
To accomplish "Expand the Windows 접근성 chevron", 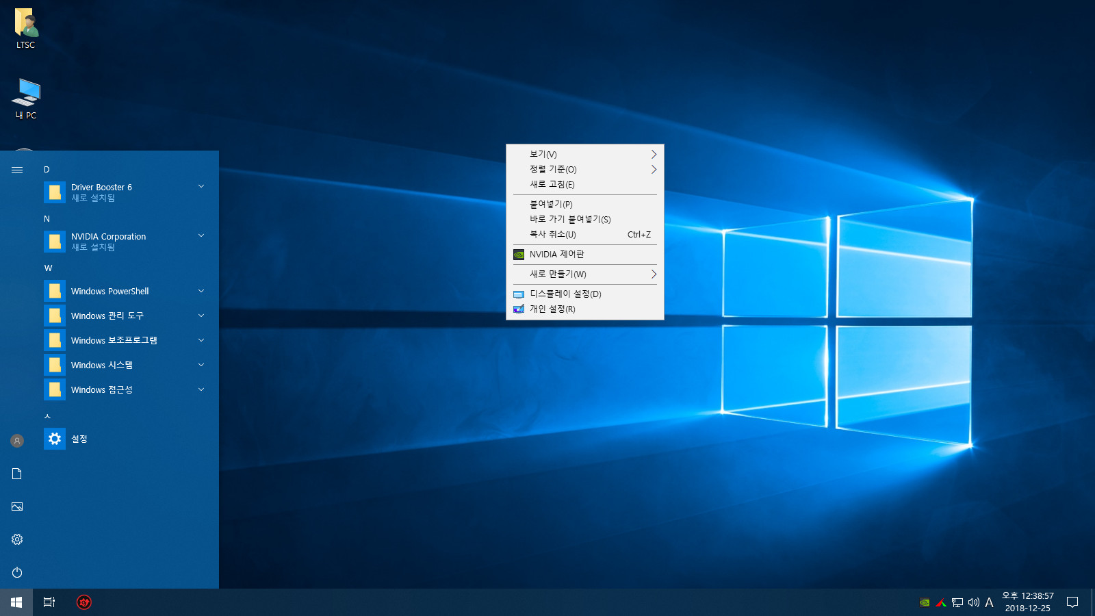I will (201, 389).
